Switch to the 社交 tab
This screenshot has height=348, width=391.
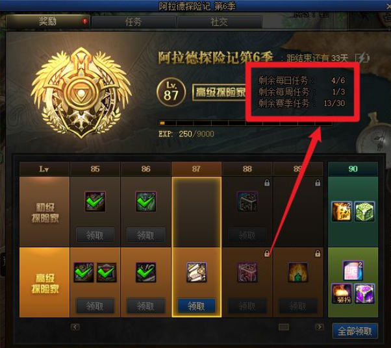[219, 22]
